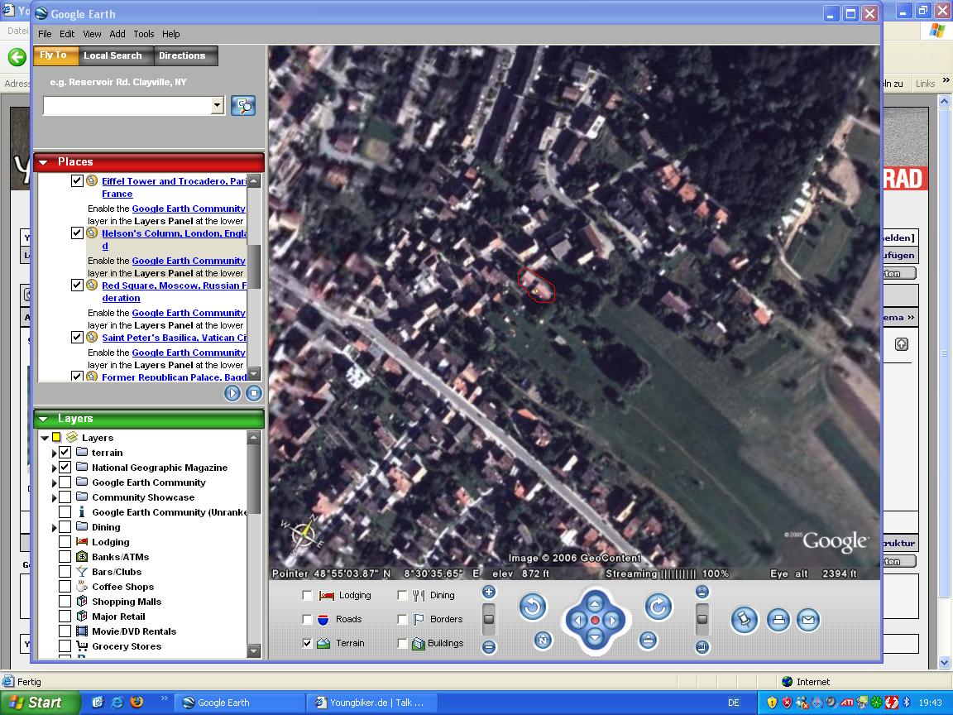Add a placemark with pushpin button
Image resolution: width=953 pixels, height=715 pixels.
(745, 620)
